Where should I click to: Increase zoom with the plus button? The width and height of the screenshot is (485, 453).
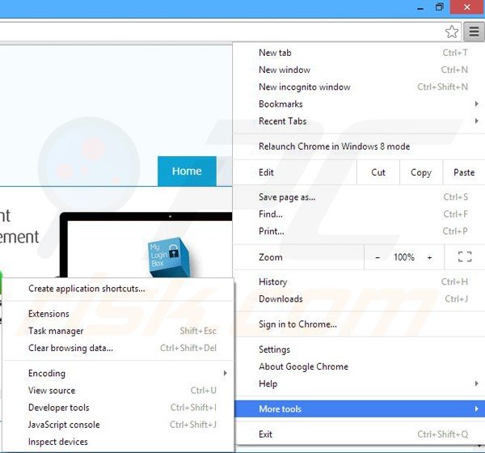(430, 257)
